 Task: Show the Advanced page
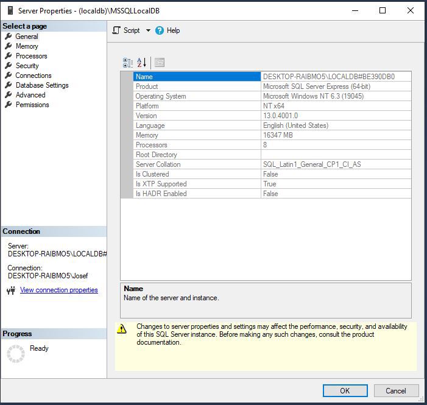30,95
